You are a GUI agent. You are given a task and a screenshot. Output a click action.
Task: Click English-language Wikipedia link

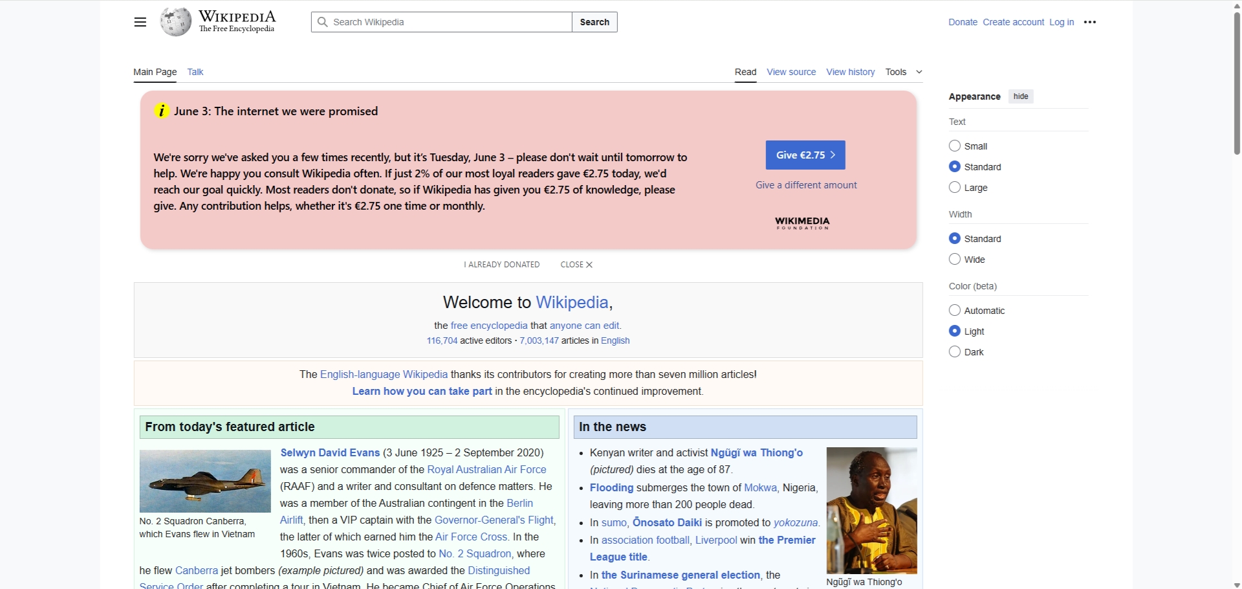(x=384, y=374)
